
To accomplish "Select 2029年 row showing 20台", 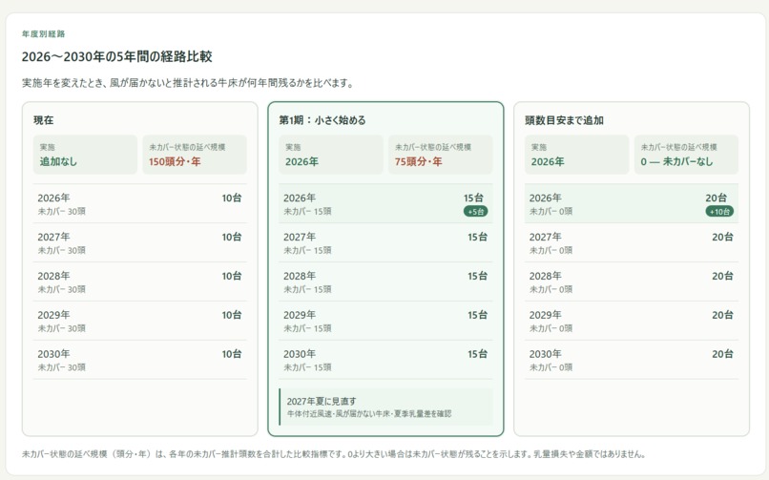I will tap(632, 321).
